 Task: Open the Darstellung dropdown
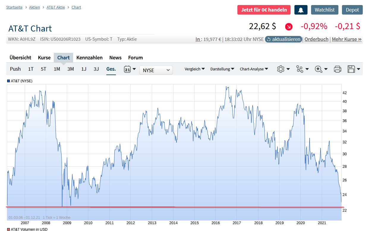click(222, 69)
